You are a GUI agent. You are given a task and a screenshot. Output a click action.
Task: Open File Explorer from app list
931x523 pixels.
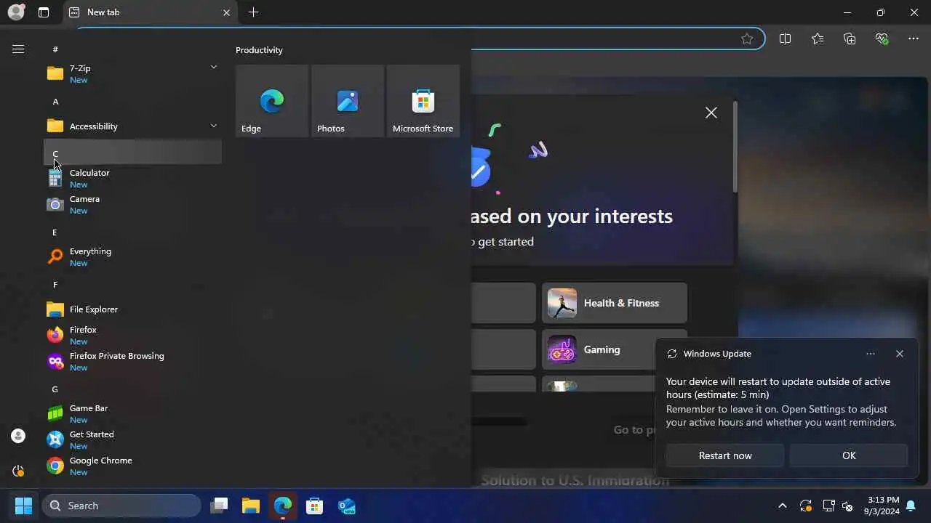click(132, 309)
